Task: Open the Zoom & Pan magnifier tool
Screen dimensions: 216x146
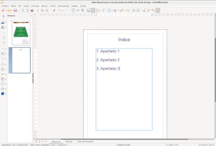Action: point(83,11)
